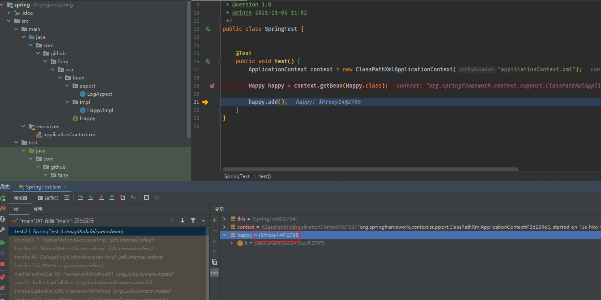
Task: Select the 帧 frames tab
Action: point(16,209)
